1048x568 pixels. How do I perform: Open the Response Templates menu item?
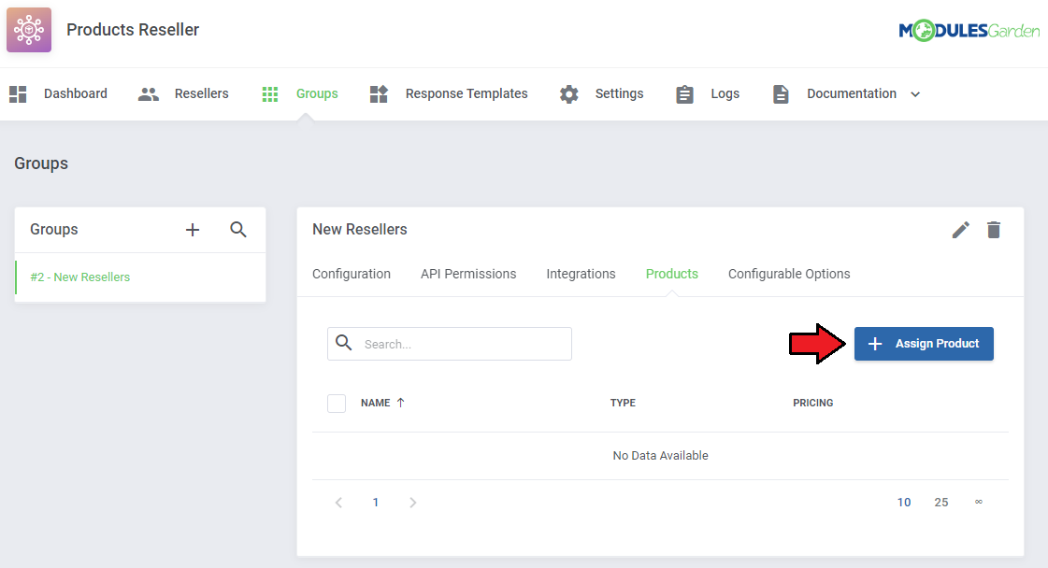tap(467, 94)
